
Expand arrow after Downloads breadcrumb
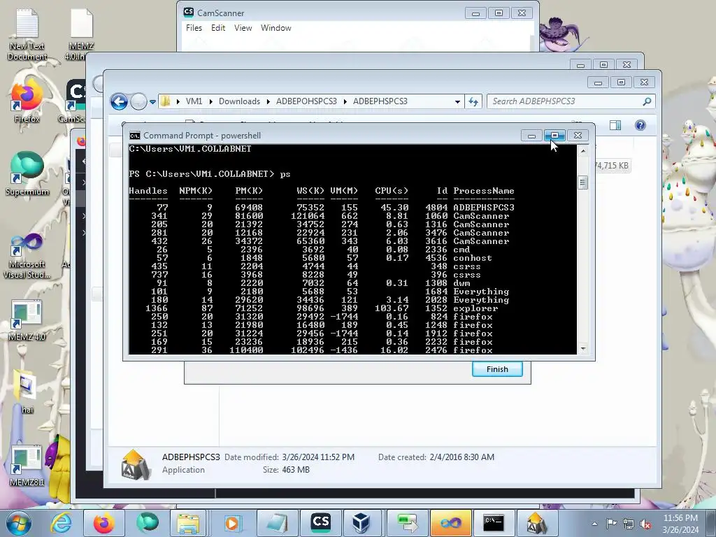(x=268, y=101)
